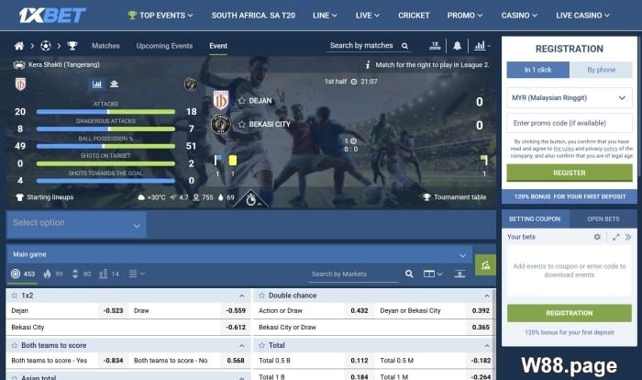Screen dimensions: 642x380
Task: Collapse the Double chance section
Action: click(486, 296)
